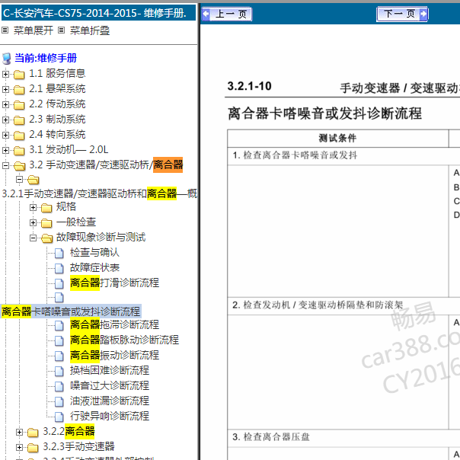Open the 换档困难诊断流程 page

(110, 371)
